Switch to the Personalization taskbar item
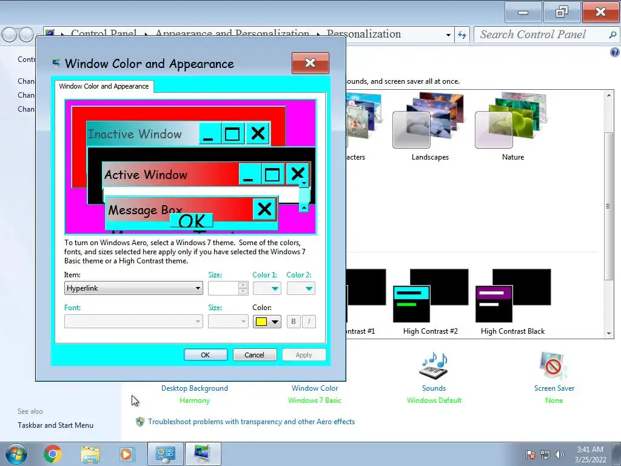The height and width of the screenshot is (466, 621). [203, 454]
